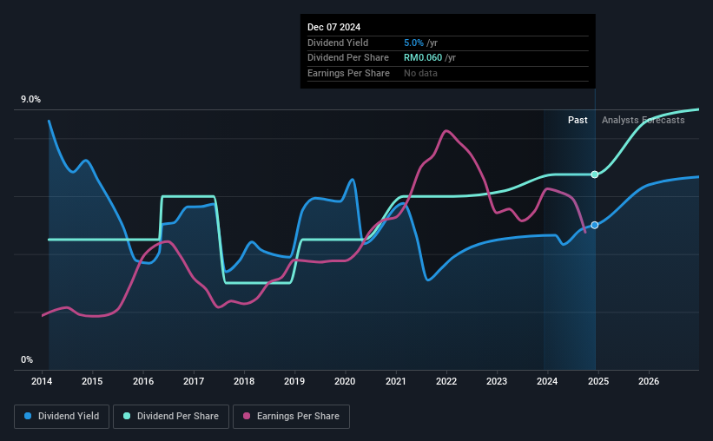Image resolution: width=713 pixels, height=441 pixels.
Task: Click the Past label on the chart
Action: (x=578, y=120)
